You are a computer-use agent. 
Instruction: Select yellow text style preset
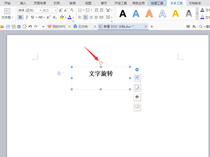pos(176,14)
